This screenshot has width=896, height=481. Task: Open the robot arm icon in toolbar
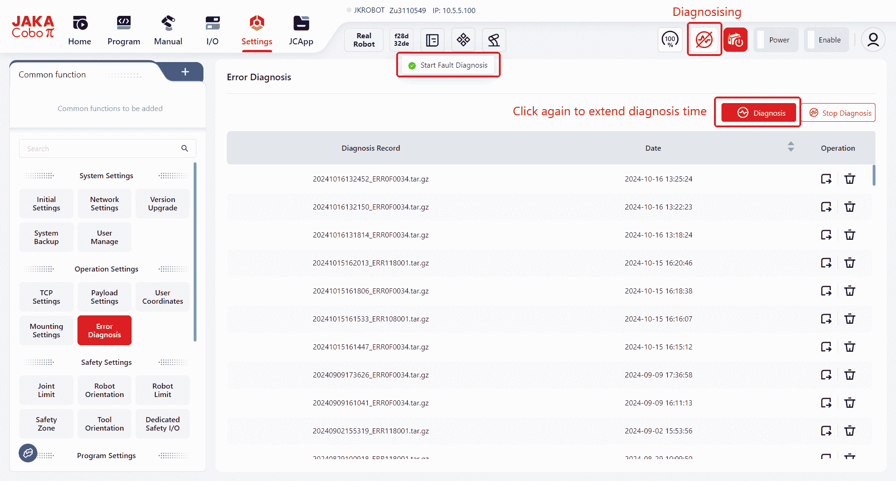point(494,40)
